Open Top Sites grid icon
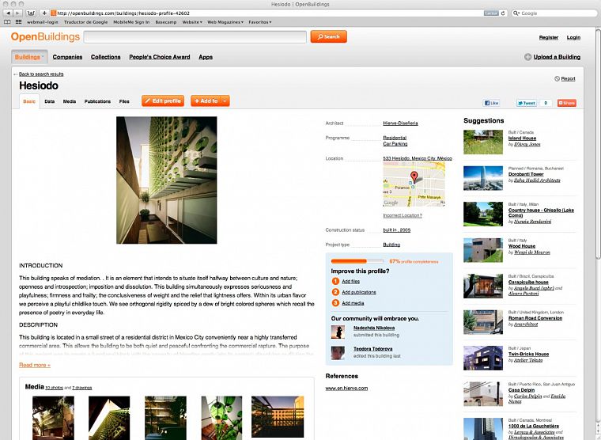The image size is (601, 440). (18, 22)
